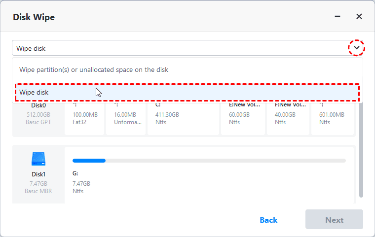Go to the previous step with Back
This screenshot has height=237, width=375.
click(268, 220)
